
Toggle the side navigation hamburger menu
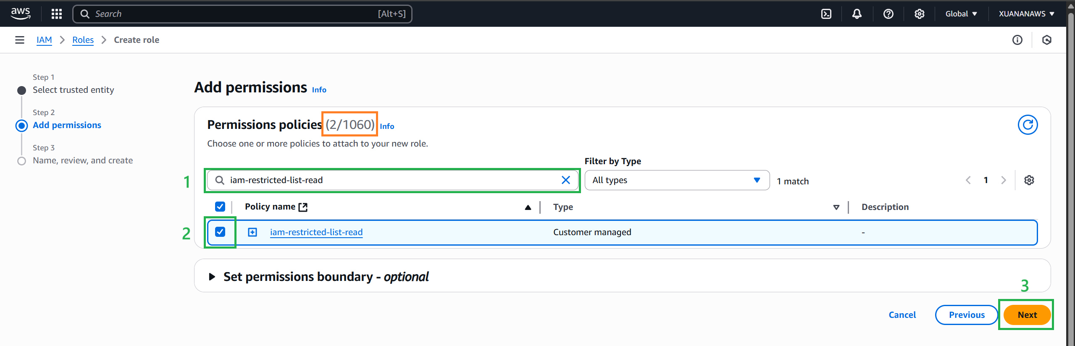point(19,40)
